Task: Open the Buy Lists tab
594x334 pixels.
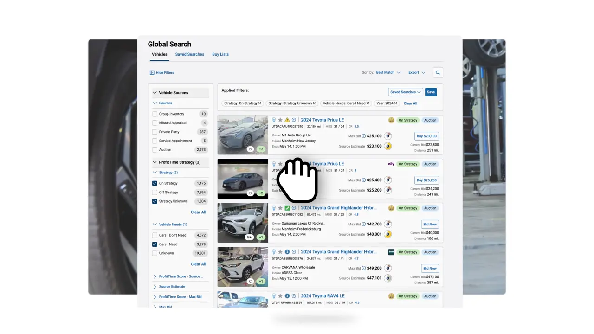Action: [220, 54]
